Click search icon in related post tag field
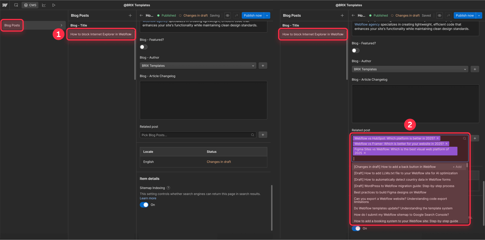485x240 pixels. 465,138
